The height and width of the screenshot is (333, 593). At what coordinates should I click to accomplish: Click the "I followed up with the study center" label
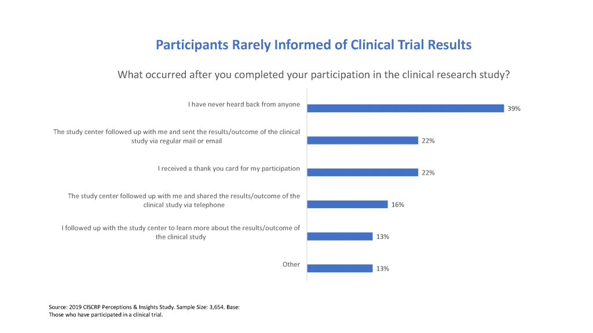[x=181, y=232]
